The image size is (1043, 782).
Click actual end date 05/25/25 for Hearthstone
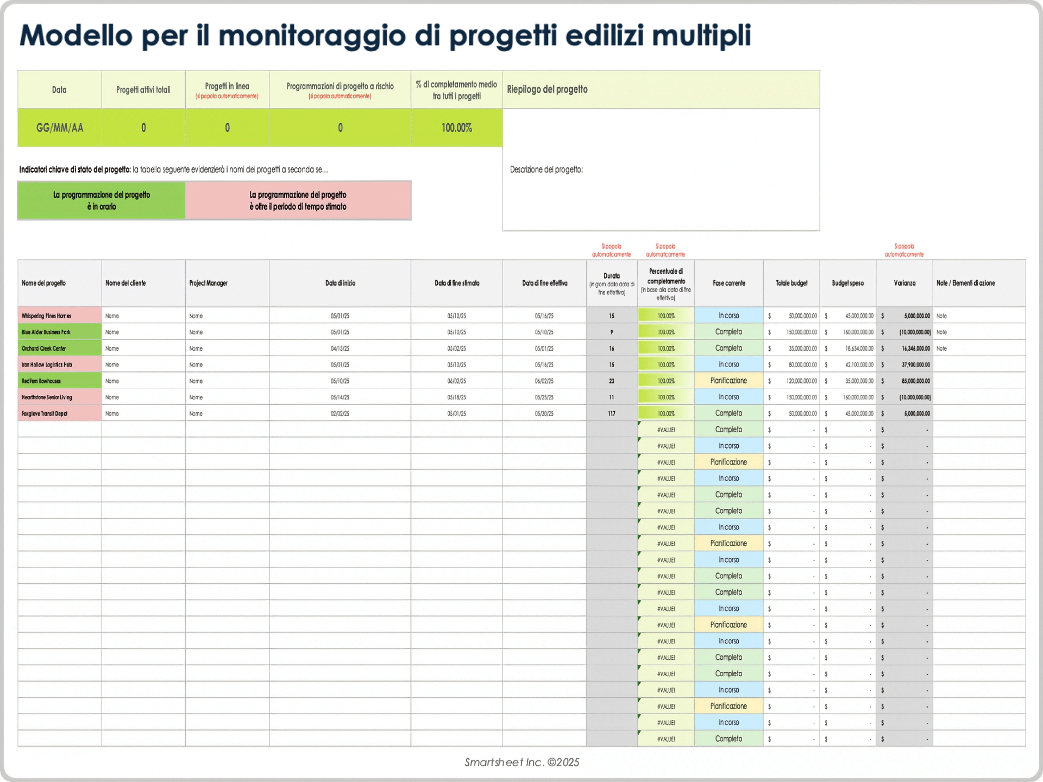point(544,397)
